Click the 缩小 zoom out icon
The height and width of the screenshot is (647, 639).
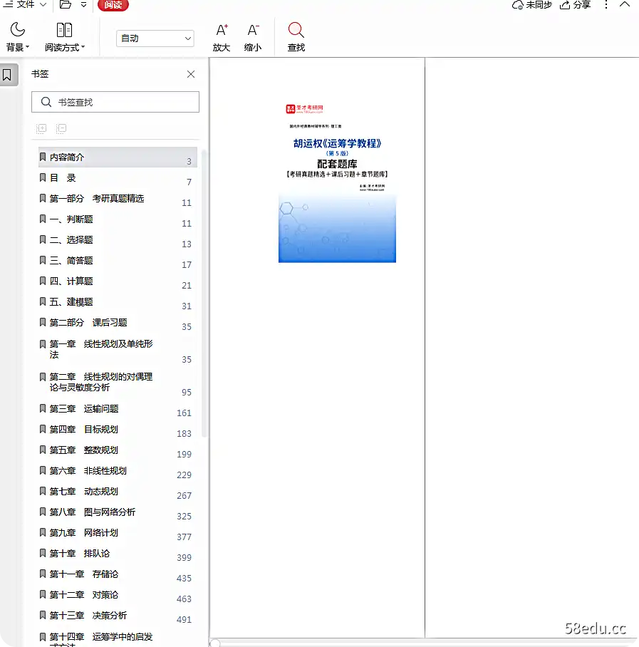(253, 37)
